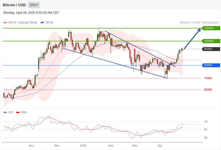Select the Bitcoin / USD chart title

[x=14, y=5]
